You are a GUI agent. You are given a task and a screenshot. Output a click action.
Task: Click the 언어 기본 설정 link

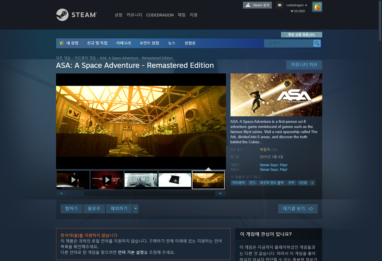131,252
